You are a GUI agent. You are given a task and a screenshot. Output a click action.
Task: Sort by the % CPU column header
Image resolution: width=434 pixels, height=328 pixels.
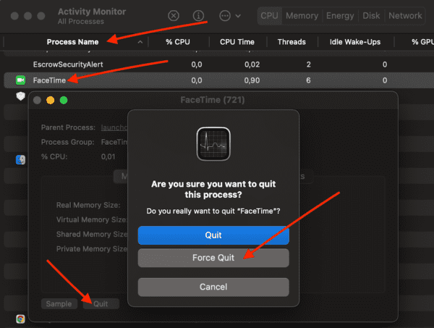(x=178, y=42)
